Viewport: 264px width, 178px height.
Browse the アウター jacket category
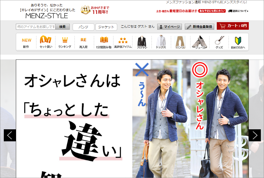tap(142, 42)
